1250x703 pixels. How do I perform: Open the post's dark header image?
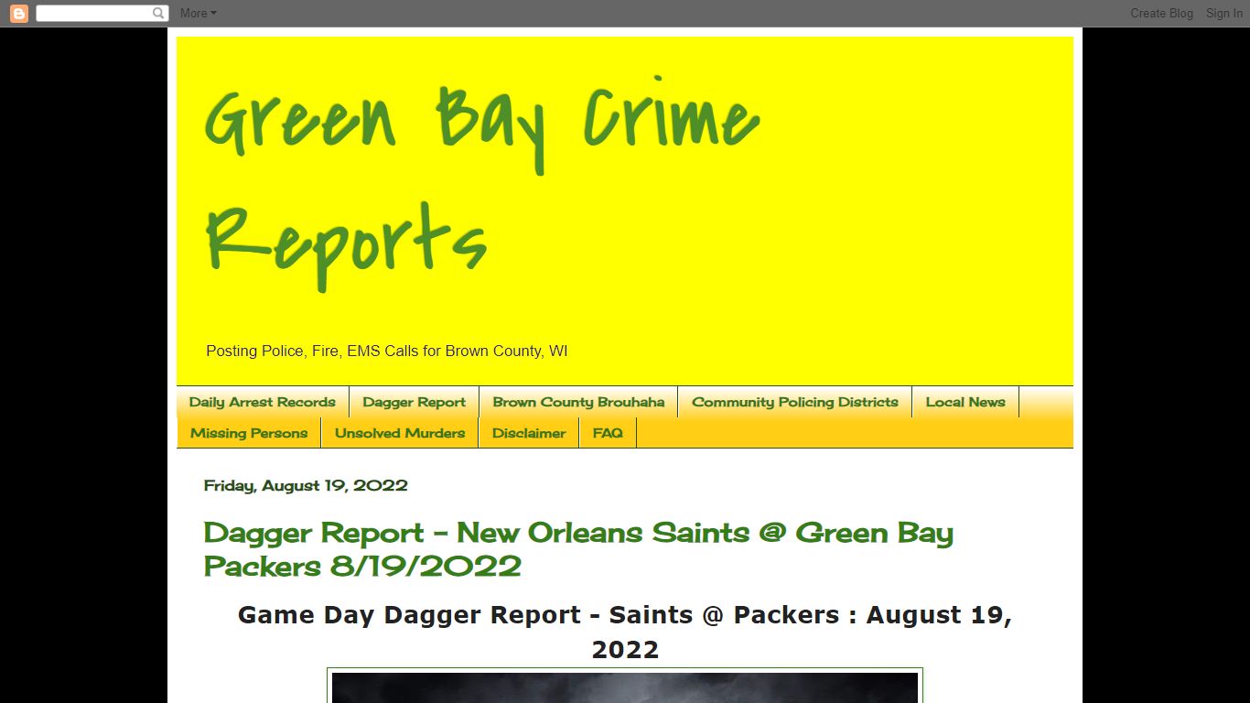(x=625, y=687)
